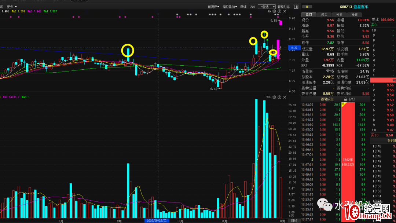Toggle the side panel layout icon
The height and width of the screenshot is (223, 396).
(x=296, y=7)
